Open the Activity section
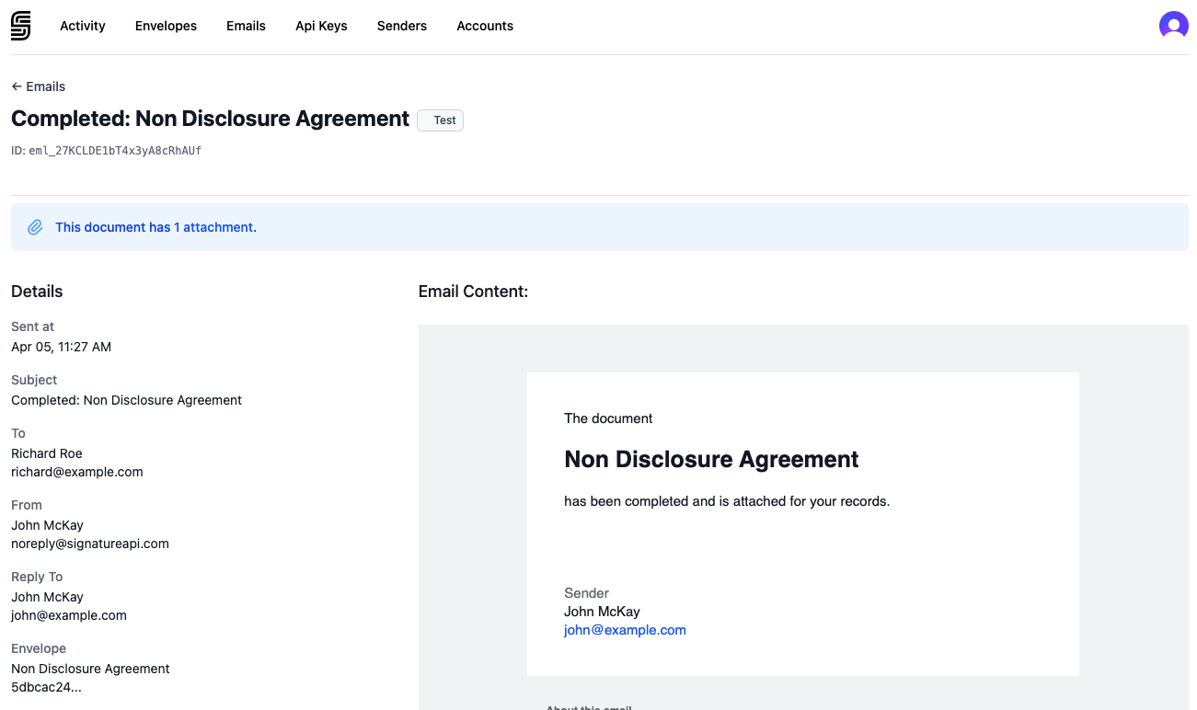 click(82, 26)
